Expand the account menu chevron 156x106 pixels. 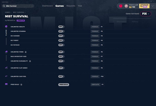tap(153, 6)
